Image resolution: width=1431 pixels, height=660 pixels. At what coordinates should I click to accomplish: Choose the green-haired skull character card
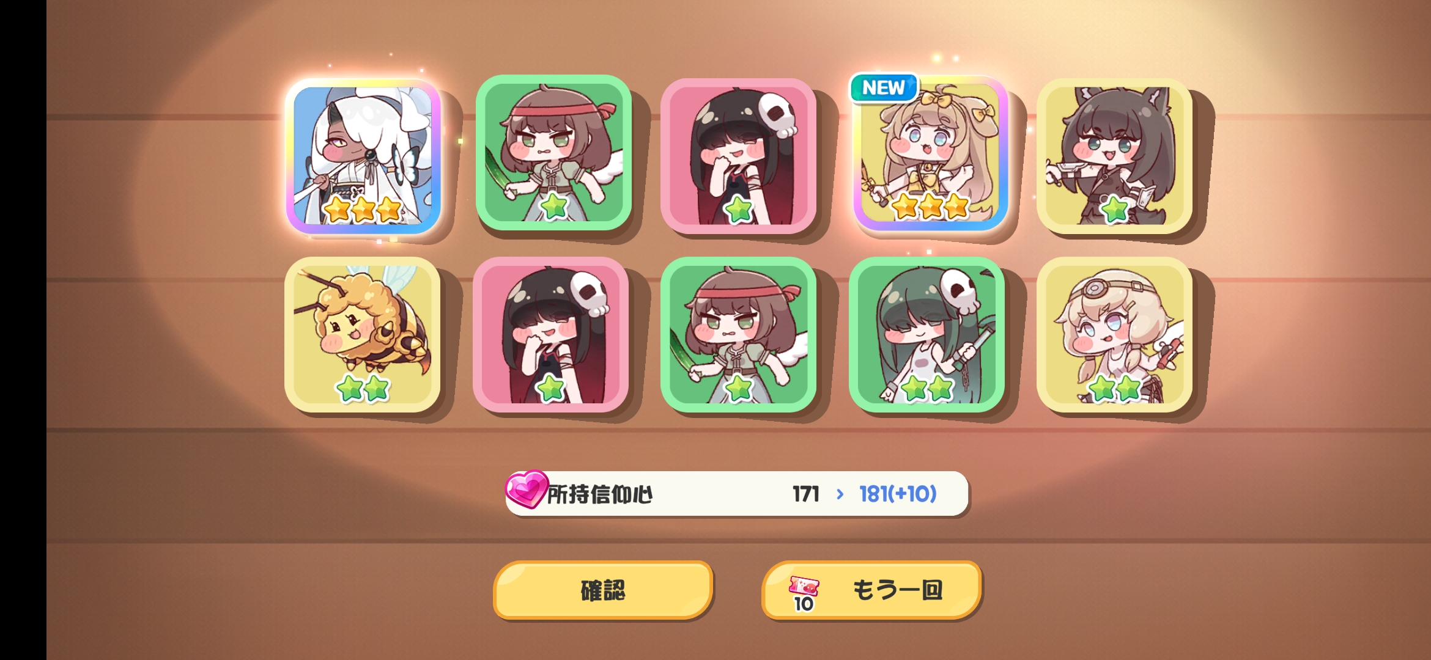pos(926,334)
